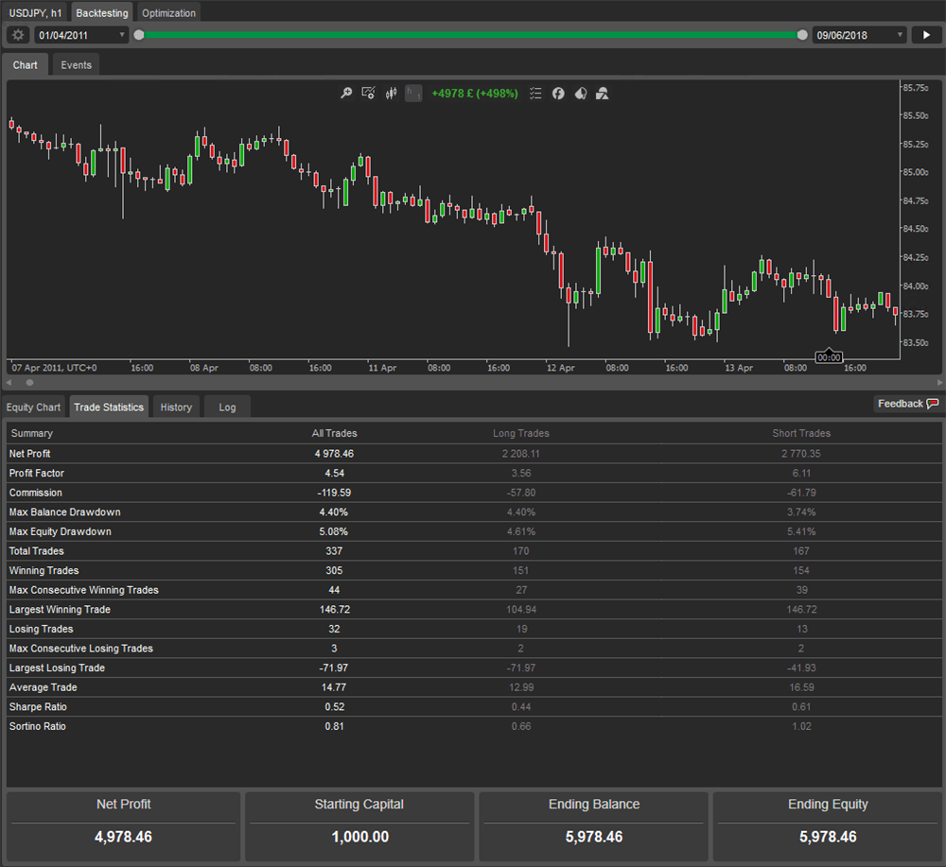The image size is (946, 867).
Task: Open the Events tab
Action: click(x=76, y=65)
